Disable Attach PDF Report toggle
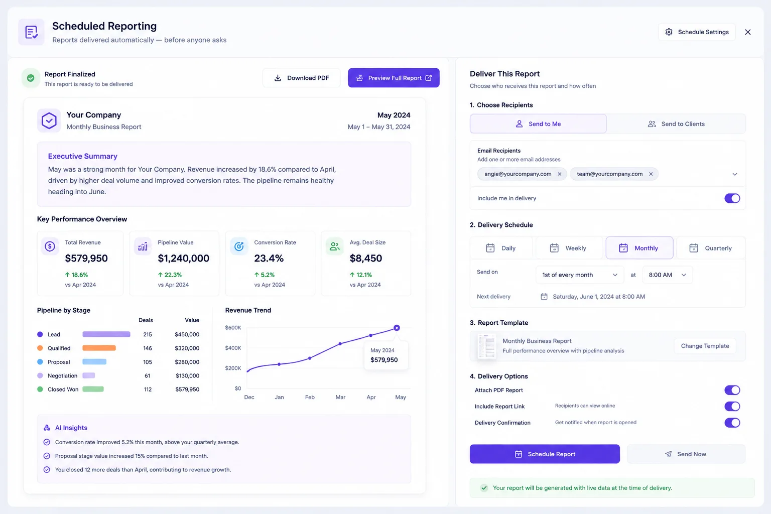771x514 pixels. (x=732, y=390)
